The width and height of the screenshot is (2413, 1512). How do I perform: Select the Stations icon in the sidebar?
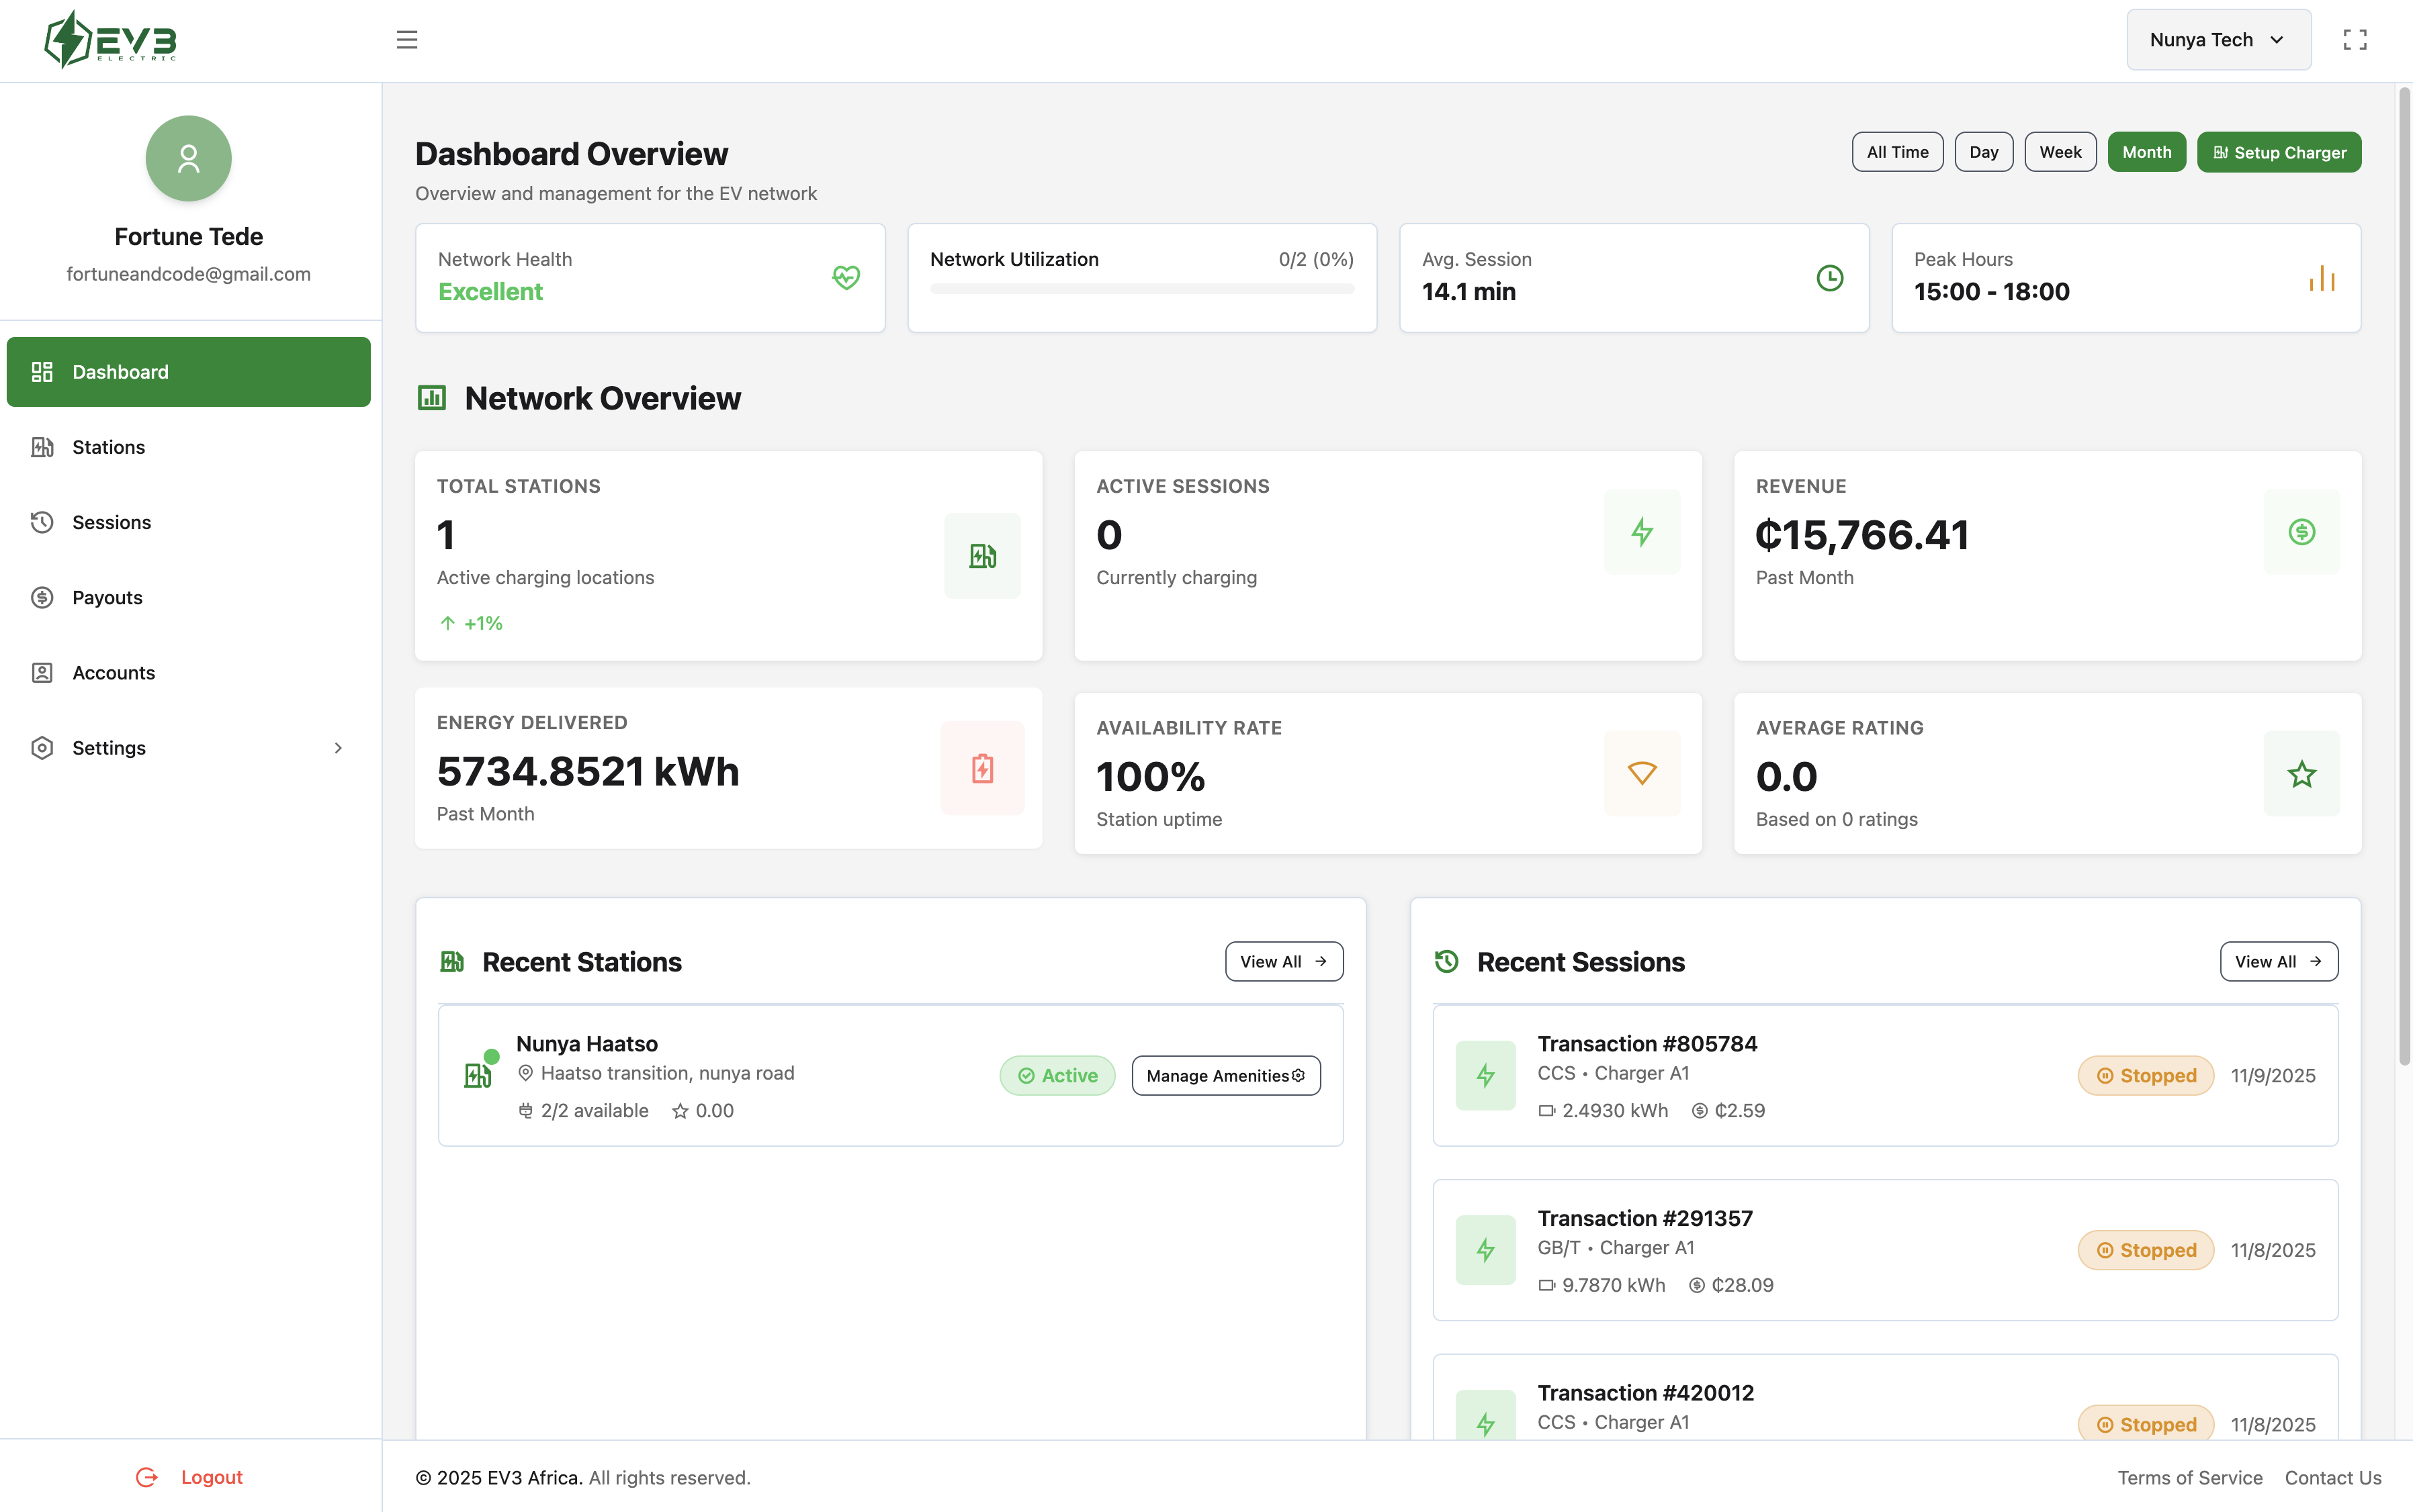click(41, 447)
